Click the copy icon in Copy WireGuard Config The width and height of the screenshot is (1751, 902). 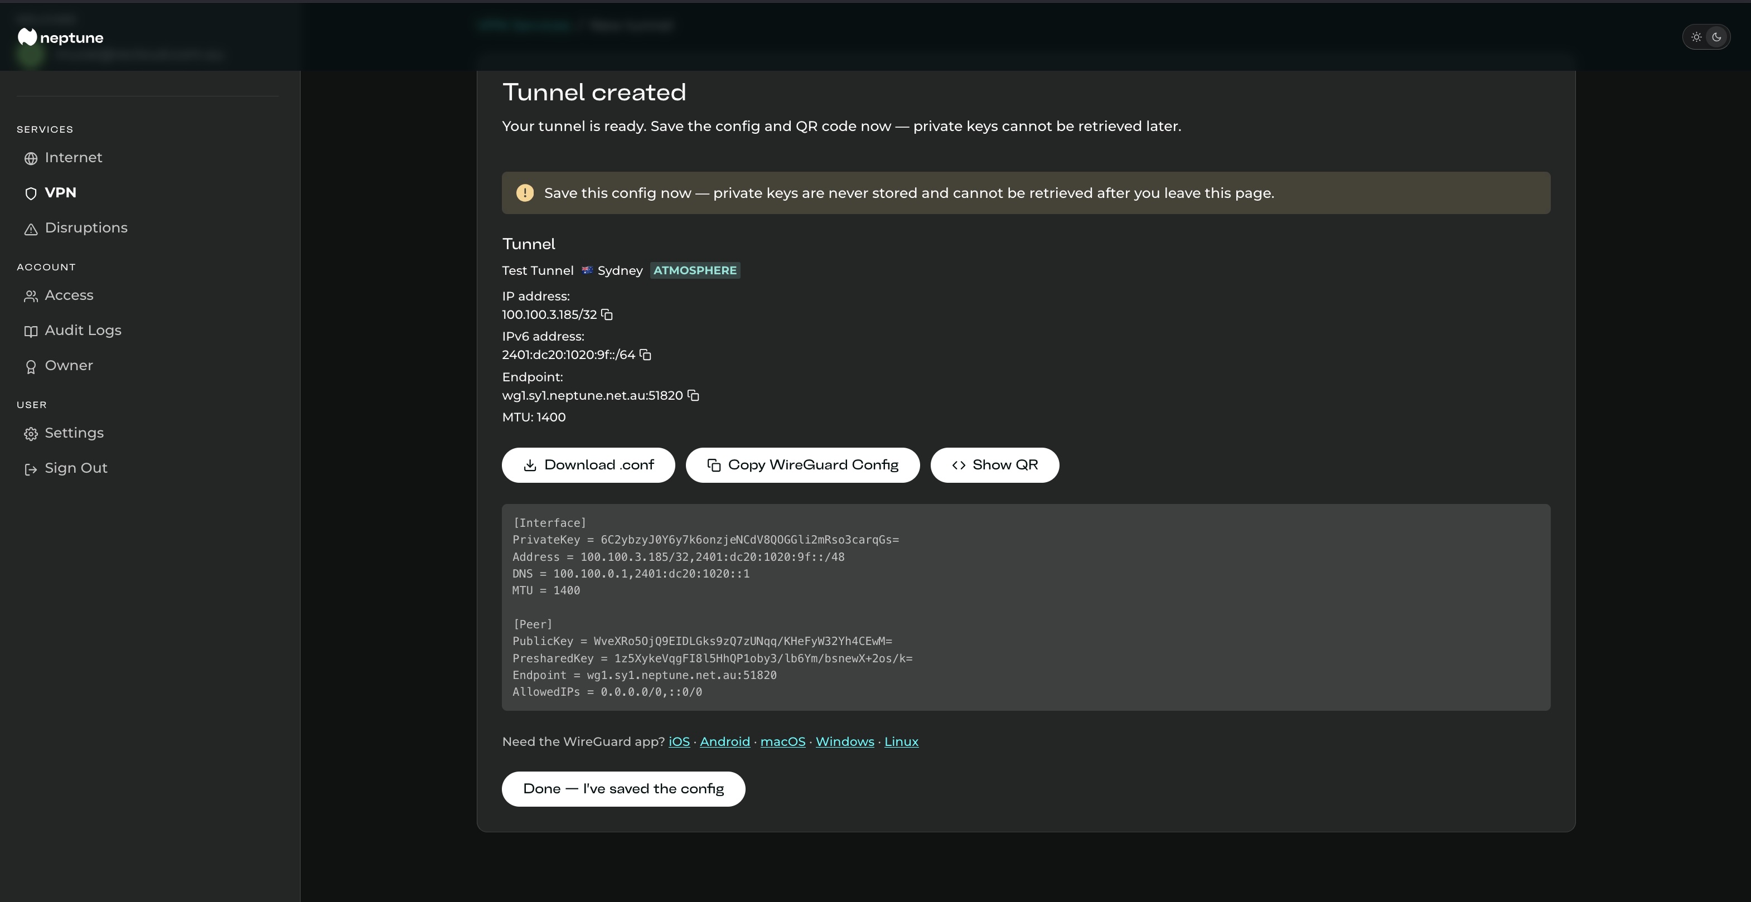[714, 465]
